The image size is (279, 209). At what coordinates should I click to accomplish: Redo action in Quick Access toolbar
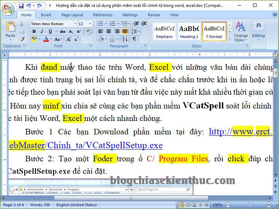point(39,6)
